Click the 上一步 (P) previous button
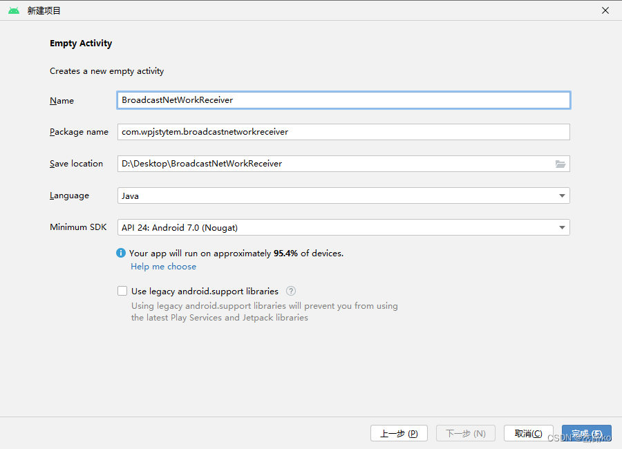Viewport: 622px width, 449px height. (x=399, y=433)
